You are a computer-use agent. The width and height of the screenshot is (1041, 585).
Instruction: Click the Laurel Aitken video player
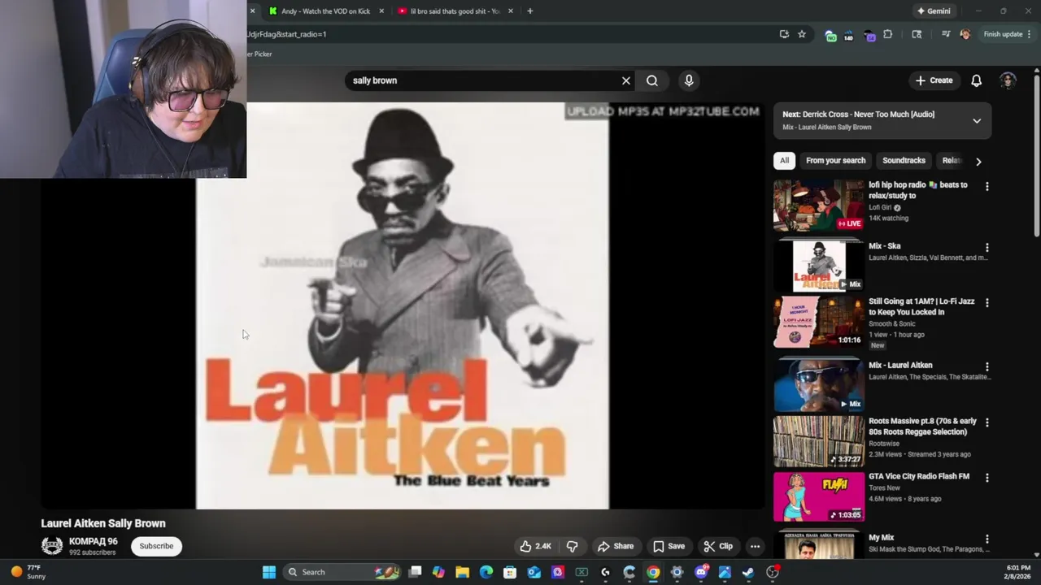[403, 305]
